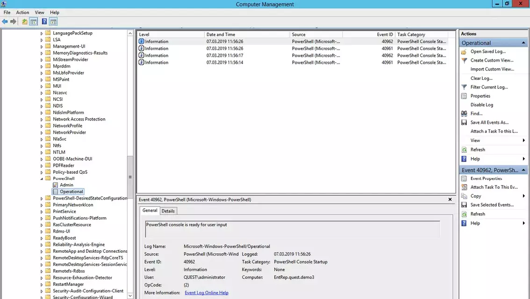Collapse the Event 40962 actions section
Viewport: 530px width, 299px height.
tap(523, 170)
